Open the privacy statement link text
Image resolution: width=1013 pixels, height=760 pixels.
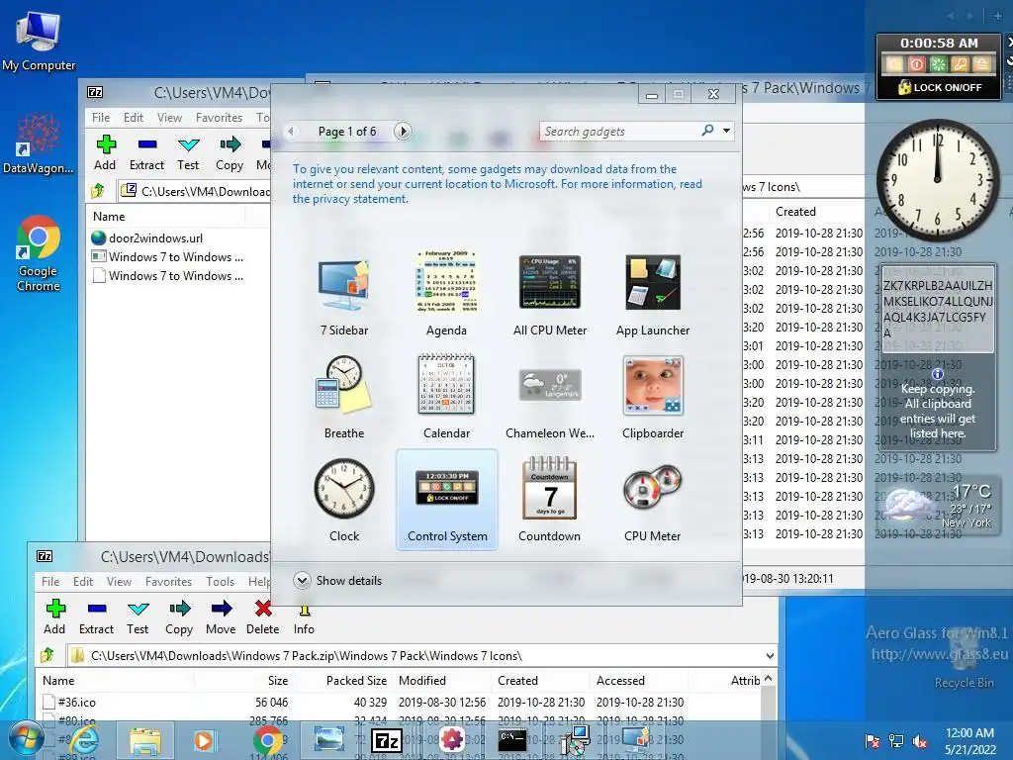(x=350, y=199)
